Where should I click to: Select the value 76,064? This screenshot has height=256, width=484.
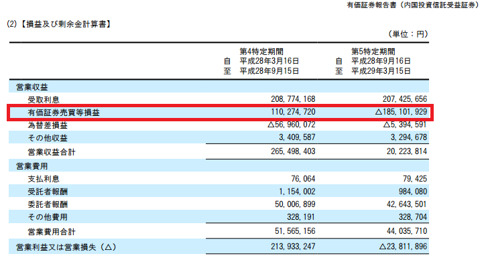(x=303, y=179)
